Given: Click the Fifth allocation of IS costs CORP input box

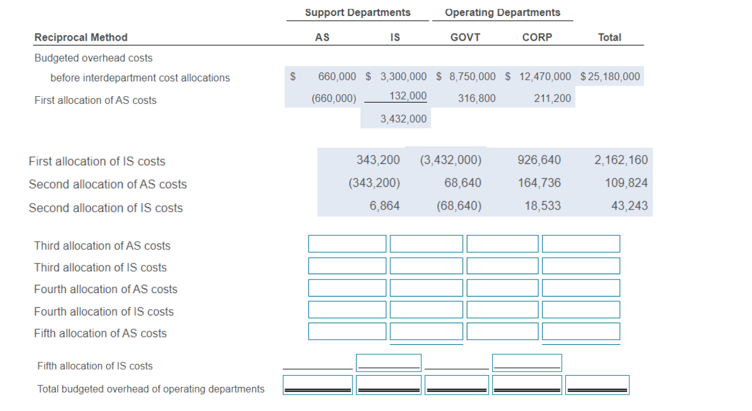Looking at the screenshot, I should pyautogui.click(x=526, y=361).
